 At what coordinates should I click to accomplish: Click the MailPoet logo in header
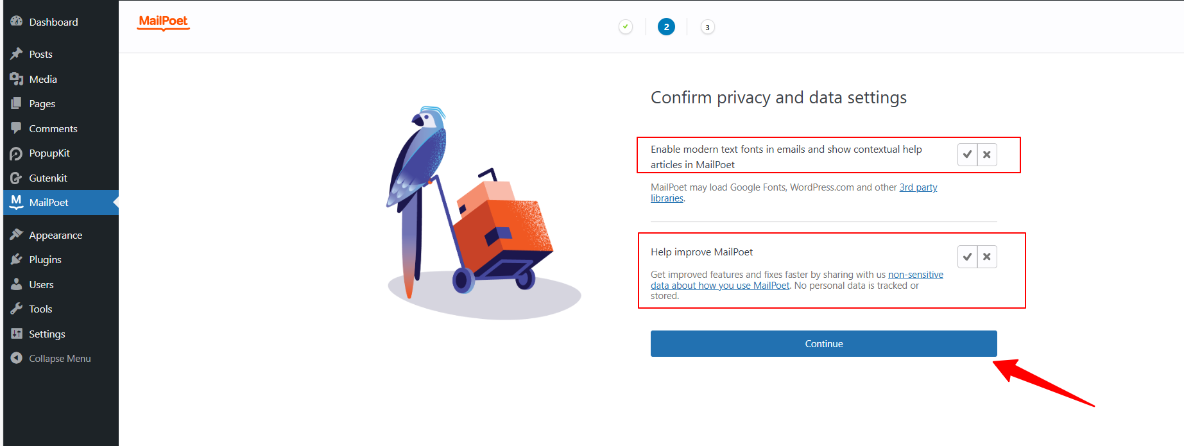164,22
